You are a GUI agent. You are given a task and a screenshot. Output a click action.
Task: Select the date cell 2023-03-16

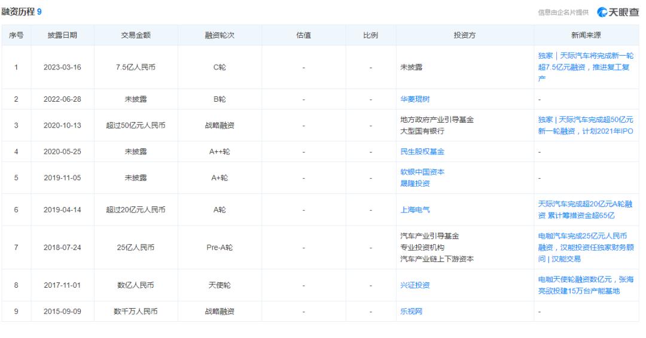point(62,67)
